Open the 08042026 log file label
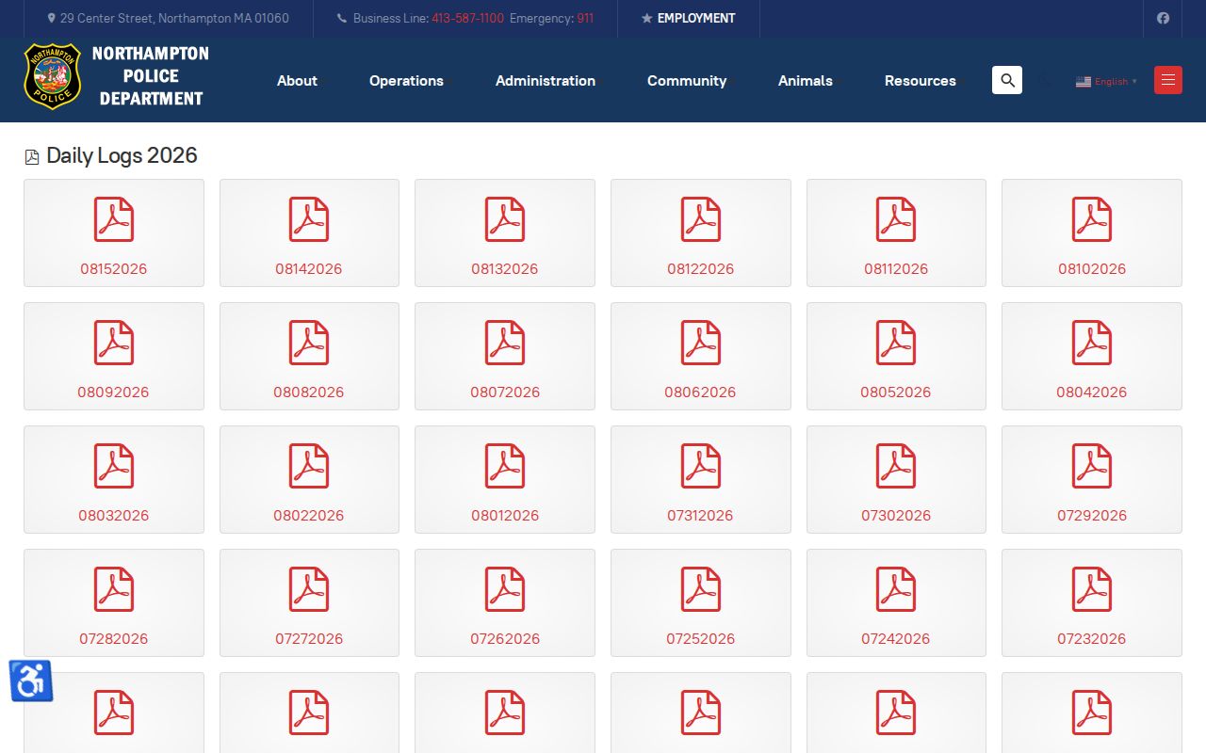This screenshot has height=753, width=1206. coord(1092,392)
